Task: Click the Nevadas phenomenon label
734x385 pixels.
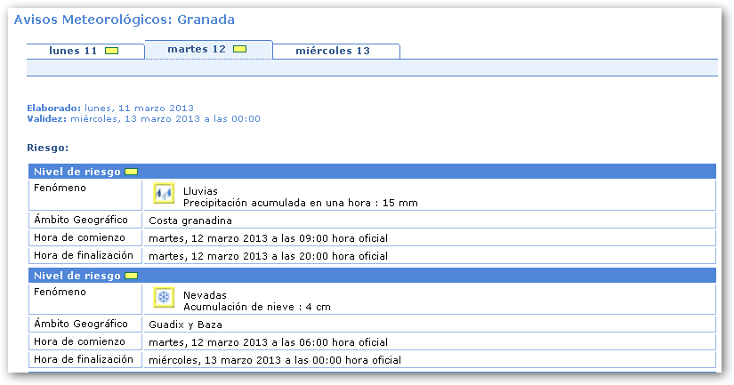Action: coord(205,294)
